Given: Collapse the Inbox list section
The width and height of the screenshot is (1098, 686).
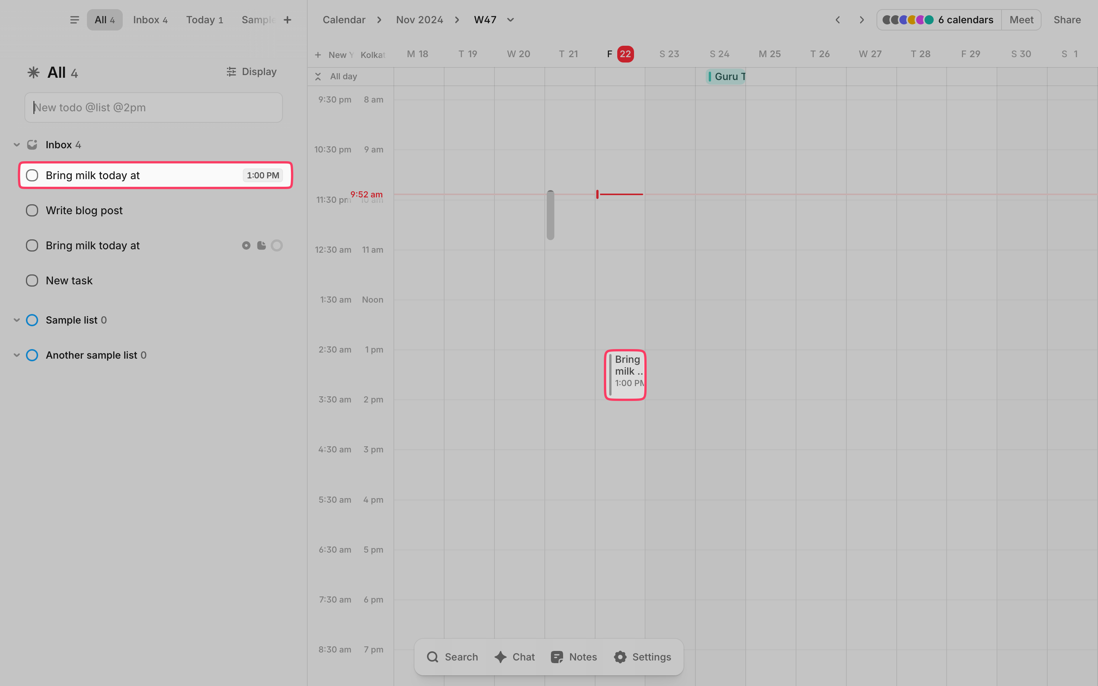Looking at the screenshot, I should point(17,145).
